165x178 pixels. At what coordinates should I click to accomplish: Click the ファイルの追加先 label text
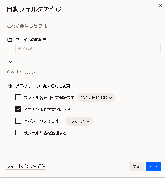31,40
